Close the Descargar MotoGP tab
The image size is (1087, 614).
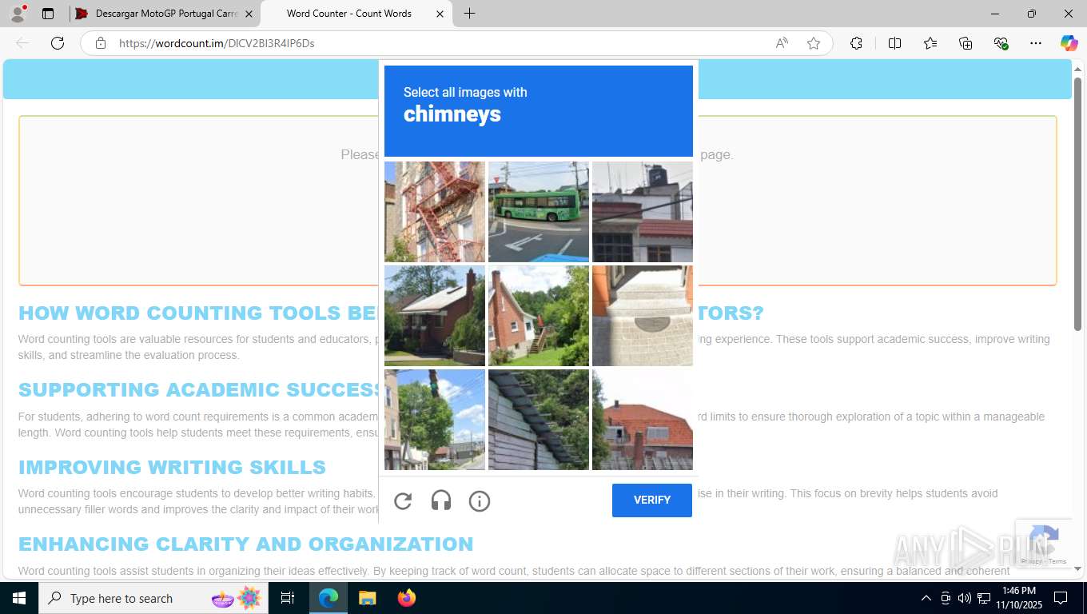(x=249, y=14)
